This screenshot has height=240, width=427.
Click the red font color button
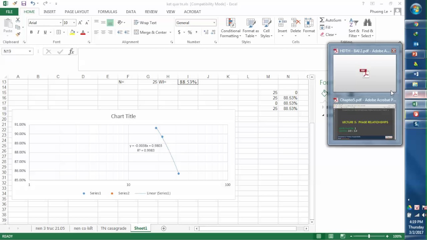coord(83,32)
